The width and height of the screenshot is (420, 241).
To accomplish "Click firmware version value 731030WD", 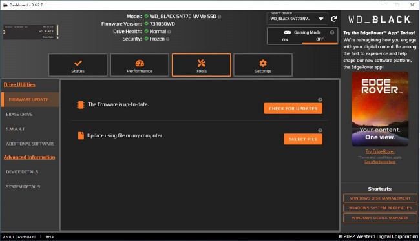I will click(162, 24).
